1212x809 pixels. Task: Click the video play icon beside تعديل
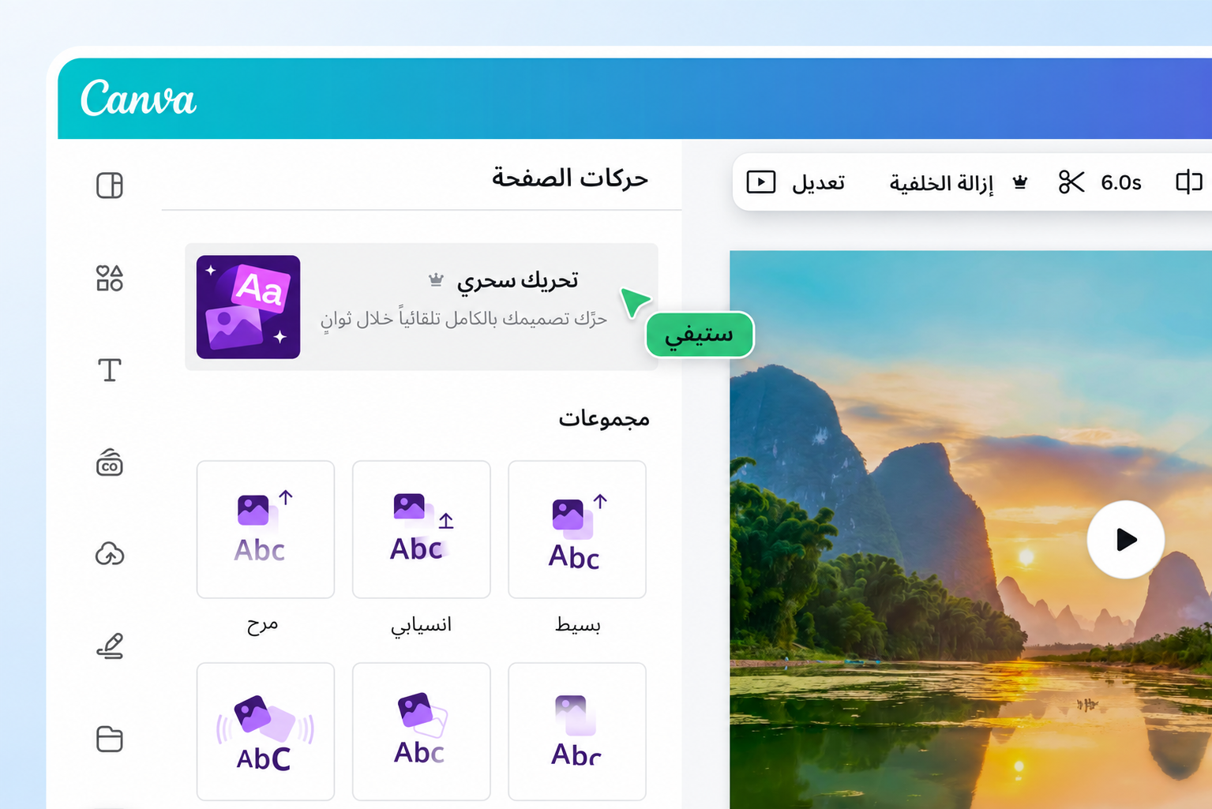pyautogui.click(x=761, y=182)
